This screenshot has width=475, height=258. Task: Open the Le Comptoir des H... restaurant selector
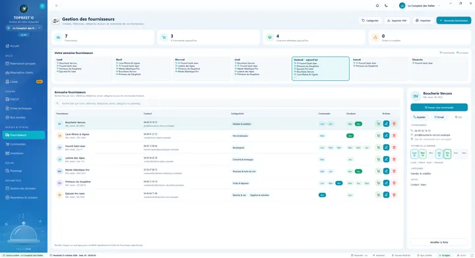coord(24,28)
